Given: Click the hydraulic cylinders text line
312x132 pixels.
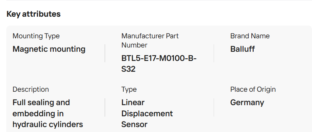Looking at the screenshot, I should 48,125.
